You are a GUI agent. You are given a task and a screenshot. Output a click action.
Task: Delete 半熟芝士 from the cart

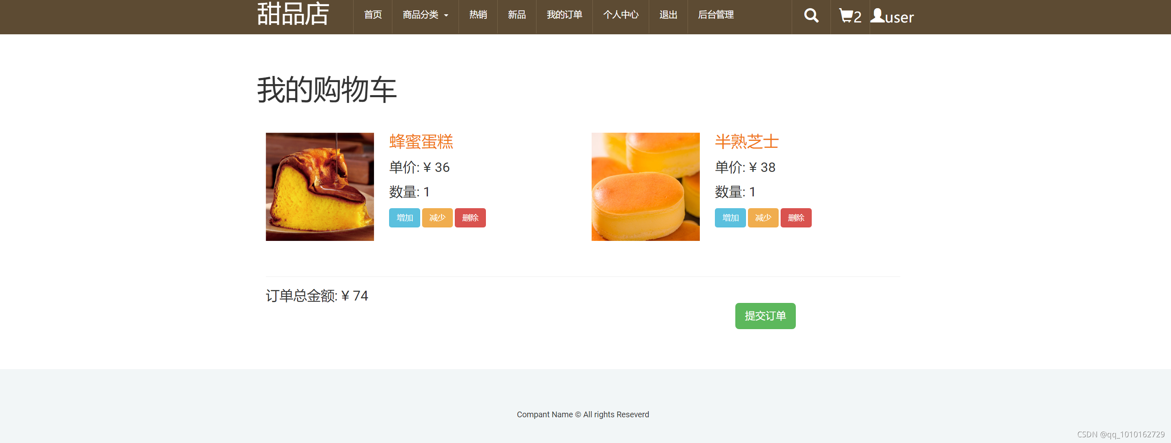pyautogui.click(x=795, y=218)
